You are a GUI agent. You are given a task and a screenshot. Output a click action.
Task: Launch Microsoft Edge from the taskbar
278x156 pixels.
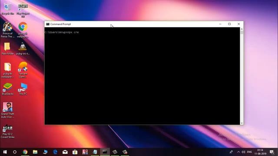55,152
